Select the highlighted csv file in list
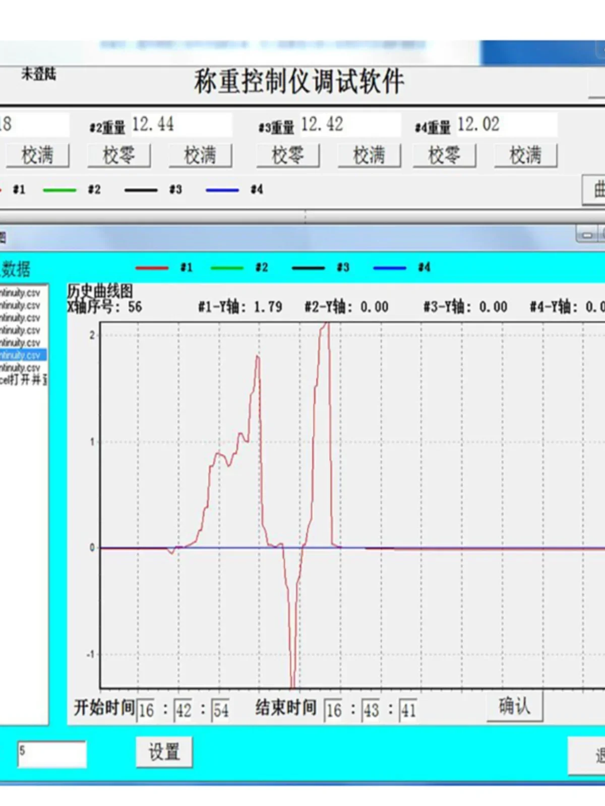Screen dimensions: 605x806 23,355
